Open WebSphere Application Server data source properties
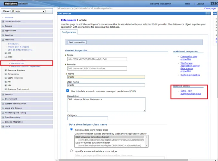 (190, 67)
